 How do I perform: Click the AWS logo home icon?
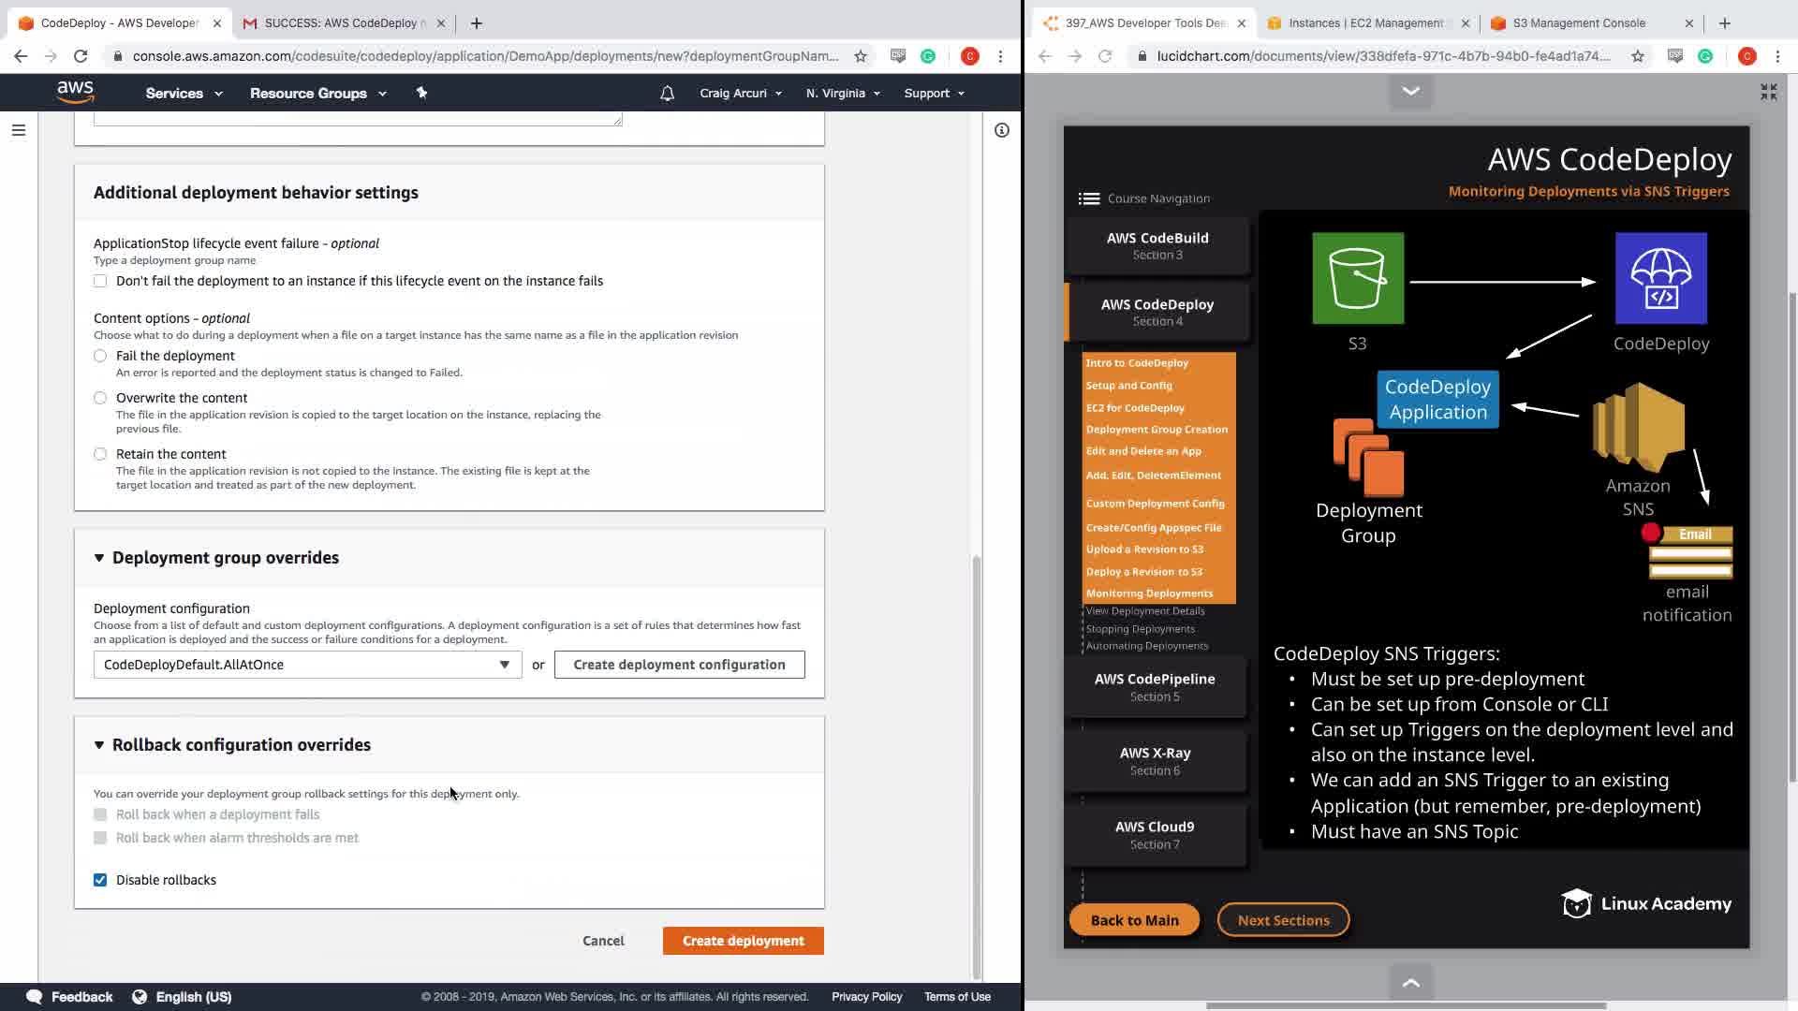coord(75,92)
